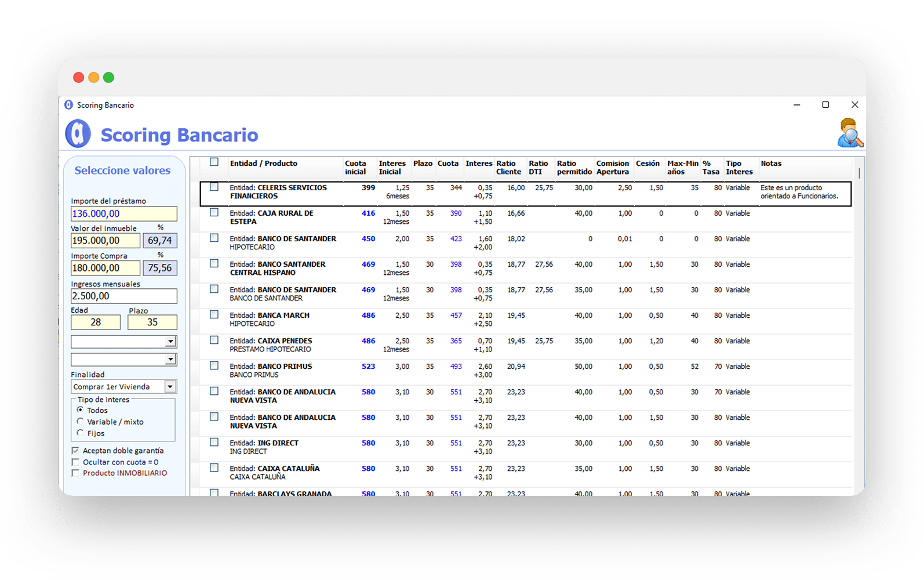This screenshot has height=580, width=924.
Task: Click the Edad field showing 28
Action: (96, 322)
